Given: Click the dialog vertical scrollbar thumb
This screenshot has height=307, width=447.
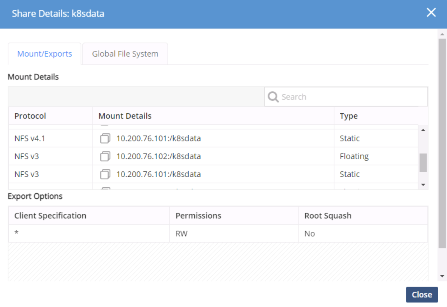Looking at the screenshot, I should coord(442,143).
